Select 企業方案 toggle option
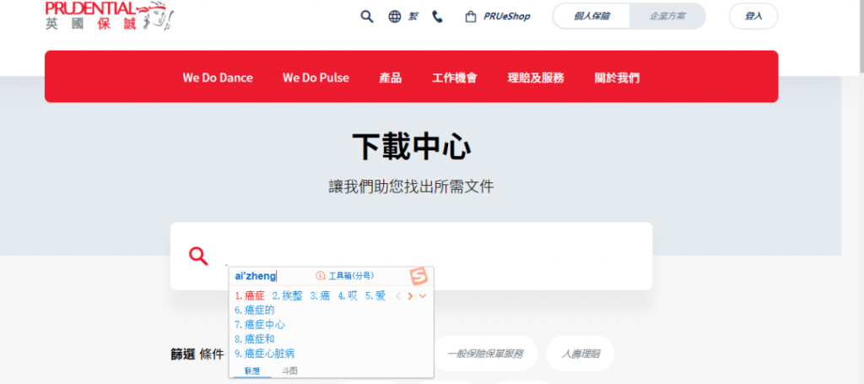Image resolution: width=864 pixels, height=384 pixels. tap(667, 16)
